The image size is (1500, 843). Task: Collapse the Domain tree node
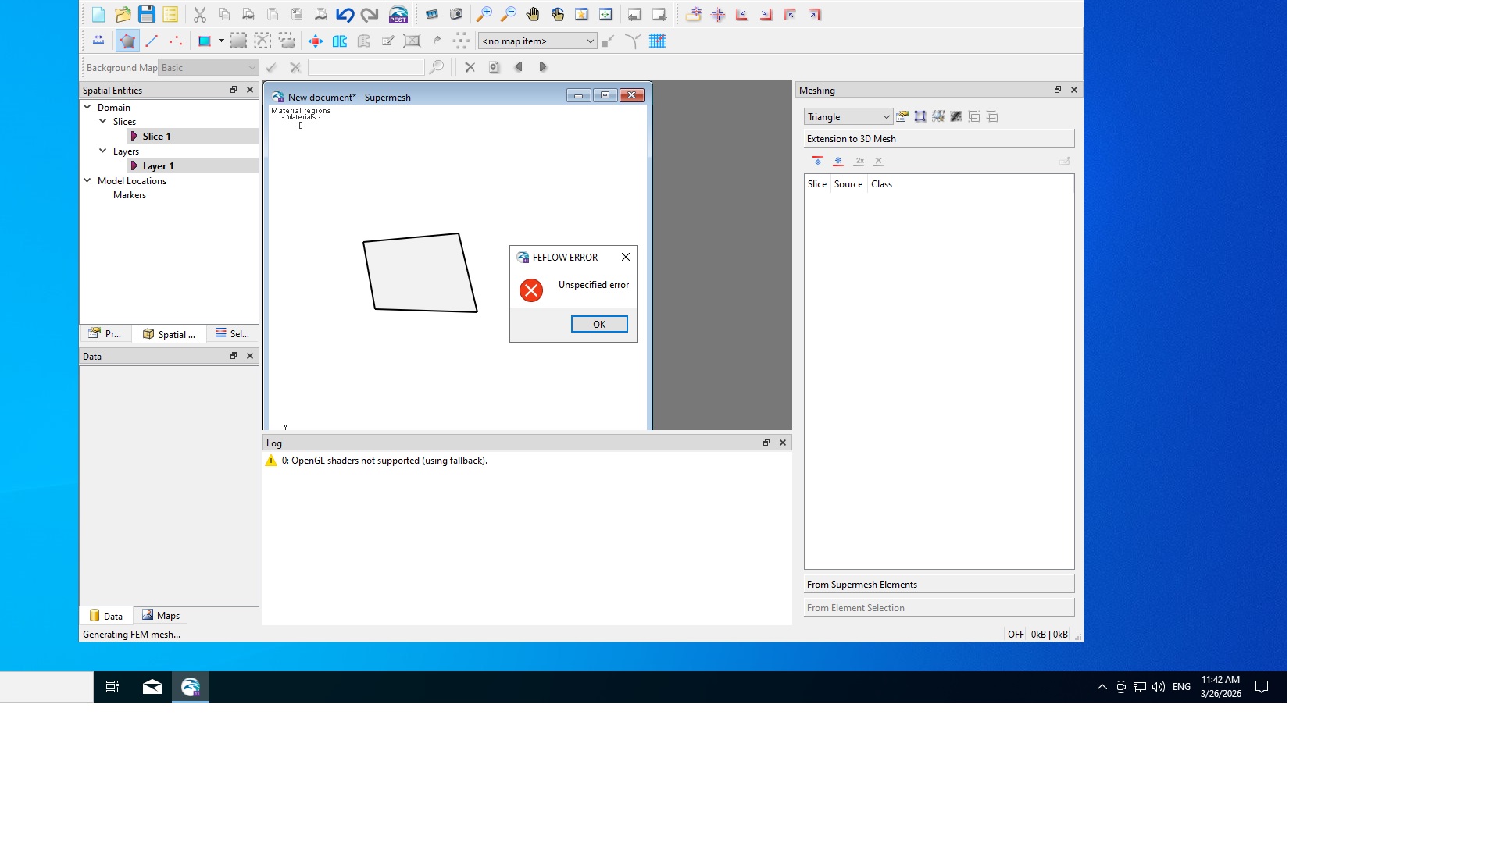[x=87, y=107]
